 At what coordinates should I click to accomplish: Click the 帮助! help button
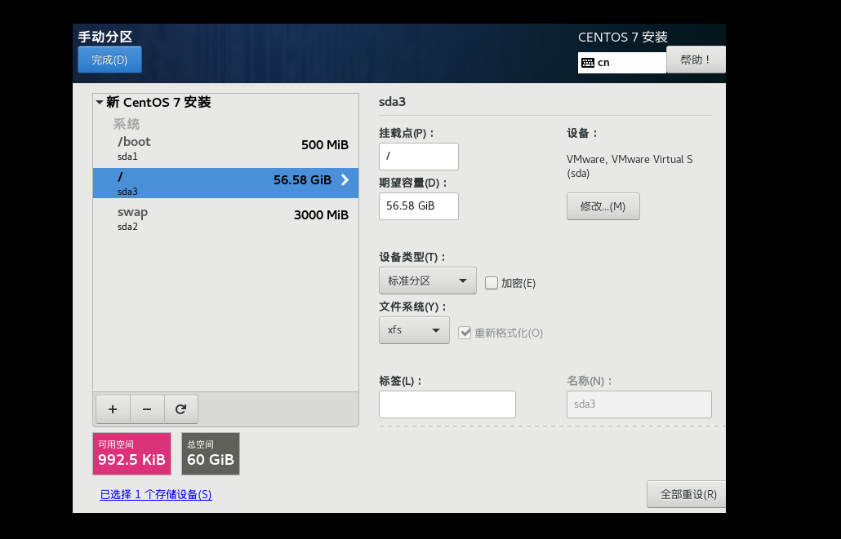click(696, 60)
